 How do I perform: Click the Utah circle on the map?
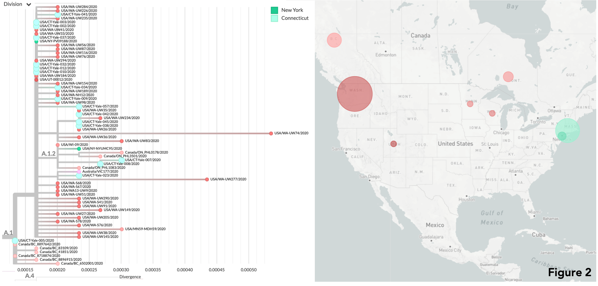[393, 144]
